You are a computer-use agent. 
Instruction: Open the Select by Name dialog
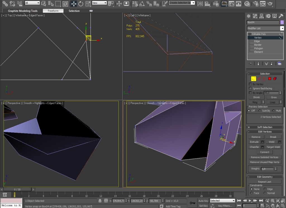(51, 3)
